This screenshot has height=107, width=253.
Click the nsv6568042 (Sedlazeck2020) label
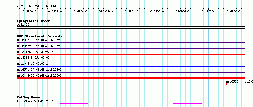pos(39,46)
